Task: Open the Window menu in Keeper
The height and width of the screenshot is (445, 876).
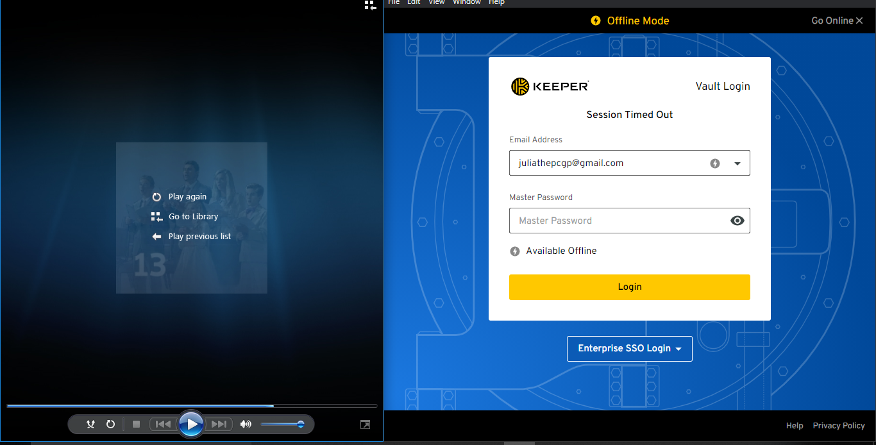Action: click(466, 3)
